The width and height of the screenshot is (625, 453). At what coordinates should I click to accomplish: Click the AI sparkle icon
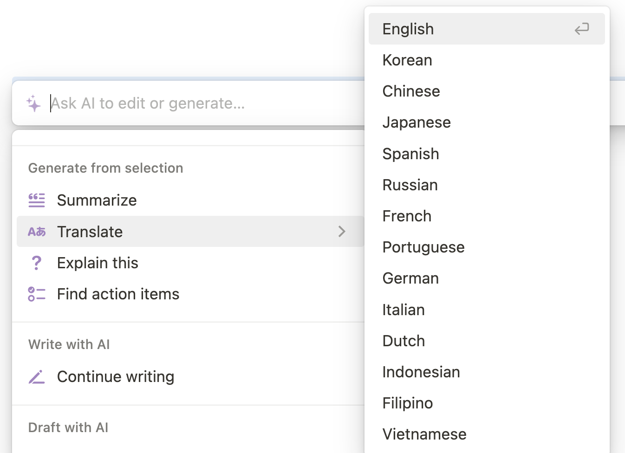click(33, 103)
